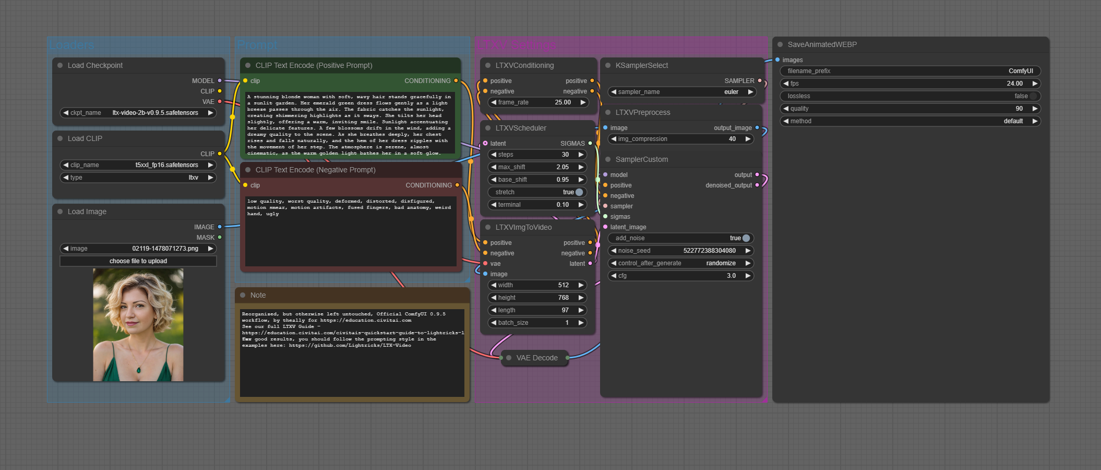
Task: Click the MASK output port on Load Image
Action: (220, 238)
